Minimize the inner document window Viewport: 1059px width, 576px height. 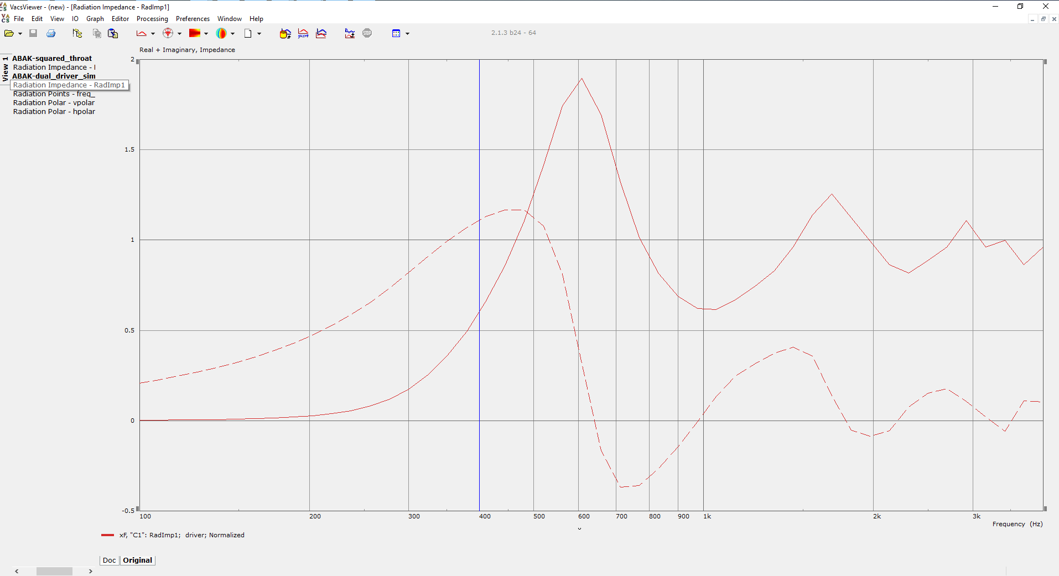tap(1032, 19)
